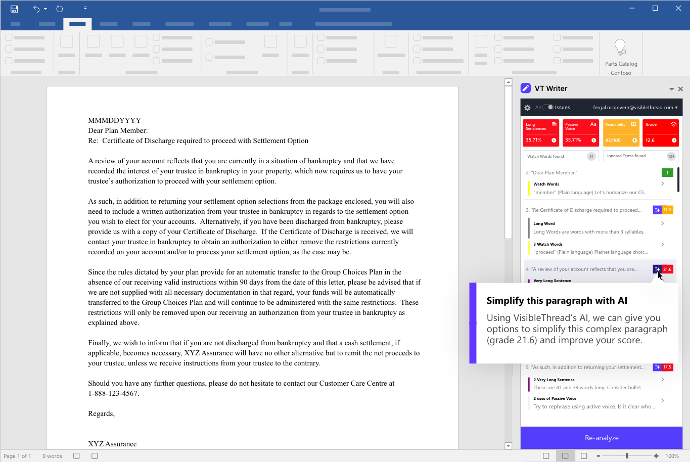Select the currently active ribbon tab
Image resolution: width=690 pixels, height=462 pixels.
click(77, 24)
